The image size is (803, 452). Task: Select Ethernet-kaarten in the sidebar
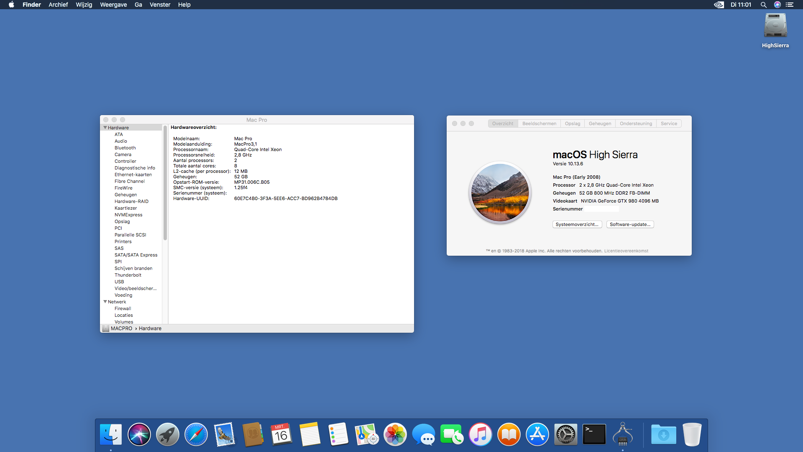click(x=133, y=175)
